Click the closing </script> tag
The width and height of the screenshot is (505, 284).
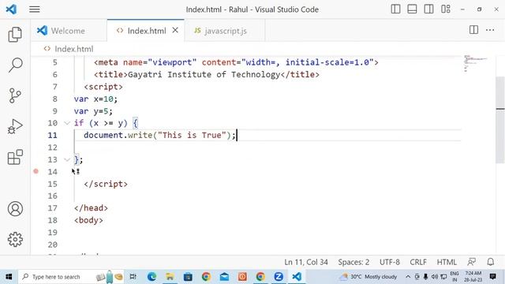pos(106,184)
